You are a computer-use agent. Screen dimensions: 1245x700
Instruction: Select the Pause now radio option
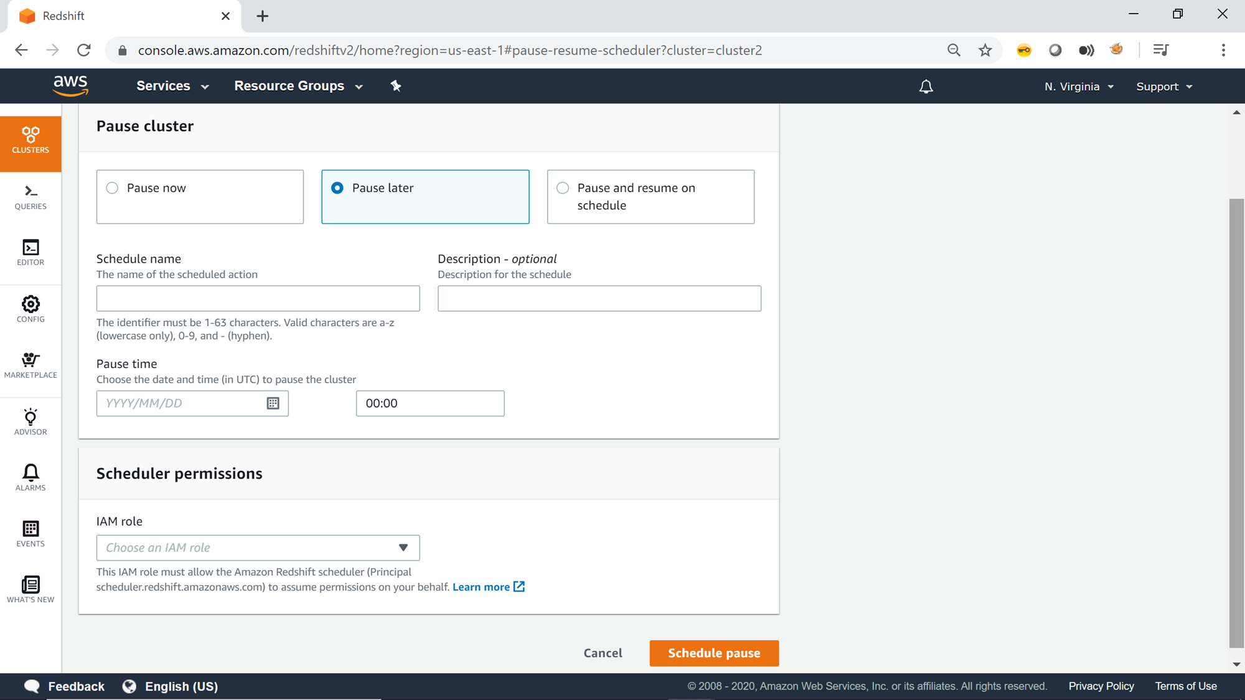click(x=112, y=188)
